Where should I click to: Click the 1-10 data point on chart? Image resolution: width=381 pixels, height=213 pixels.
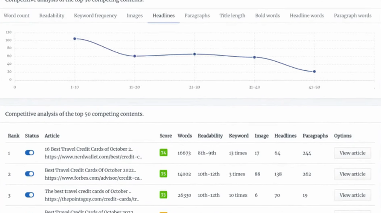click(75, 38)
